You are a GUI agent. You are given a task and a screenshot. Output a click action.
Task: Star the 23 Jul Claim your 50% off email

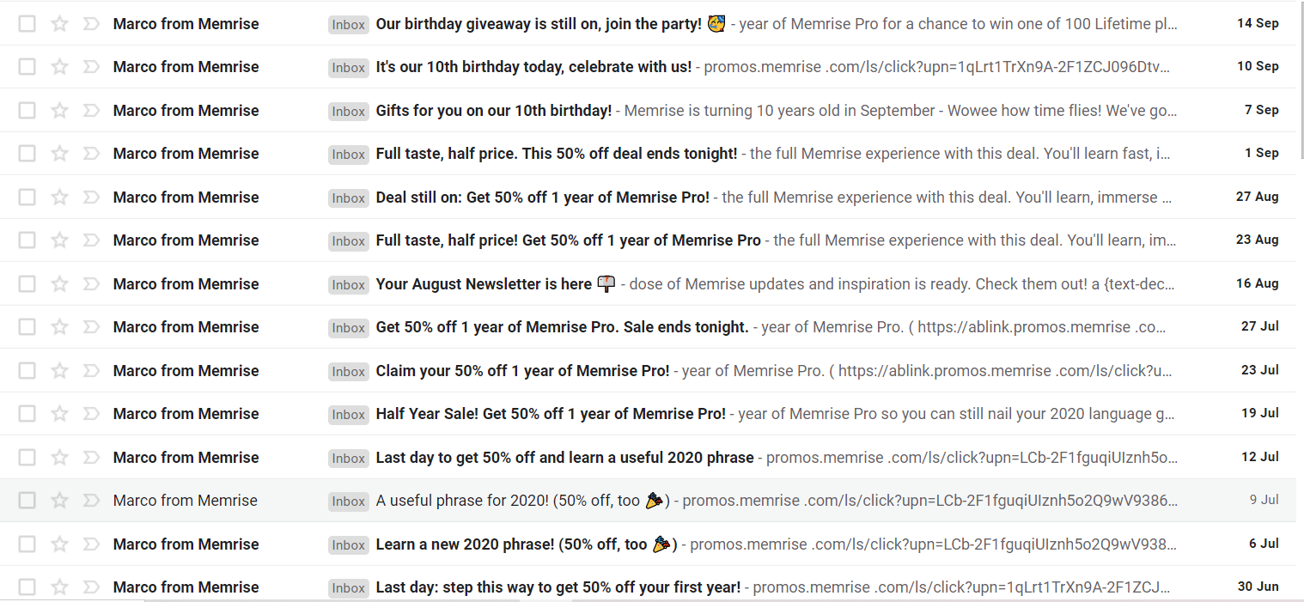pos(59,371)
